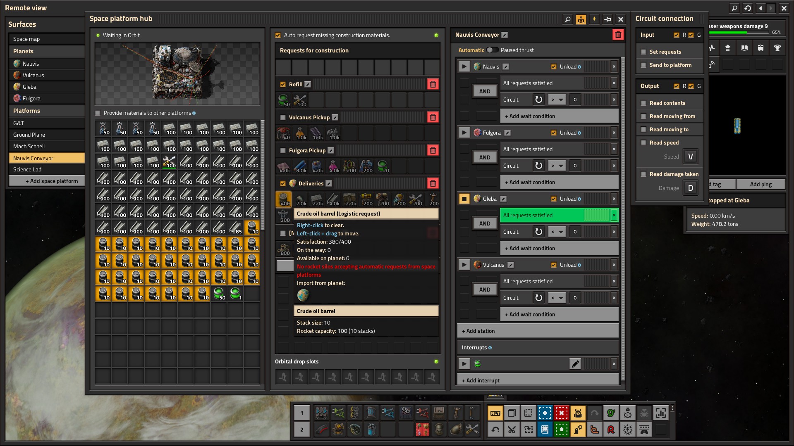The height and width of the screenshot is (446, 794).
Task: Rename the Deliveries group via pencil icon
Action: 329,183
